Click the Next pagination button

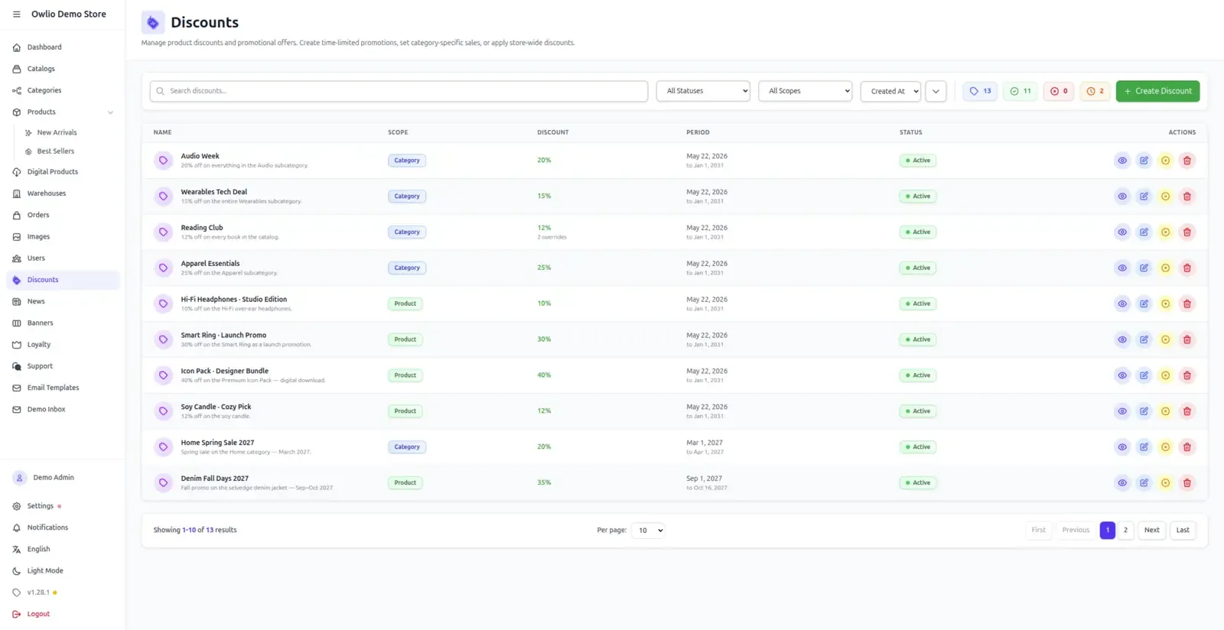(x=1151, y=530)
